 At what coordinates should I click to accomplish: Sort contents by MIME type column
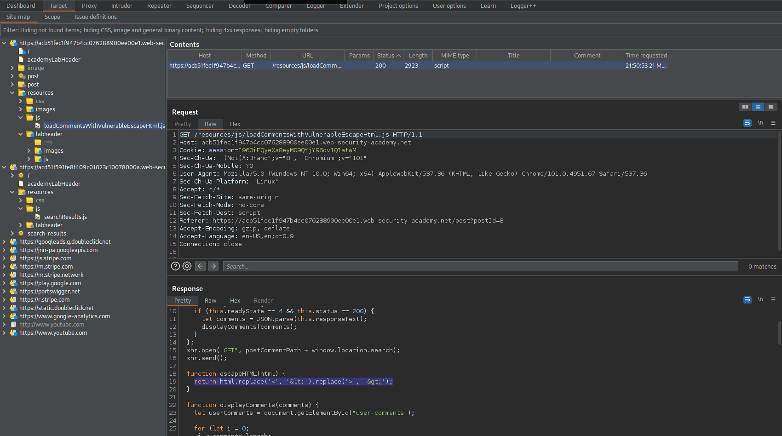[x=455, y=55]
